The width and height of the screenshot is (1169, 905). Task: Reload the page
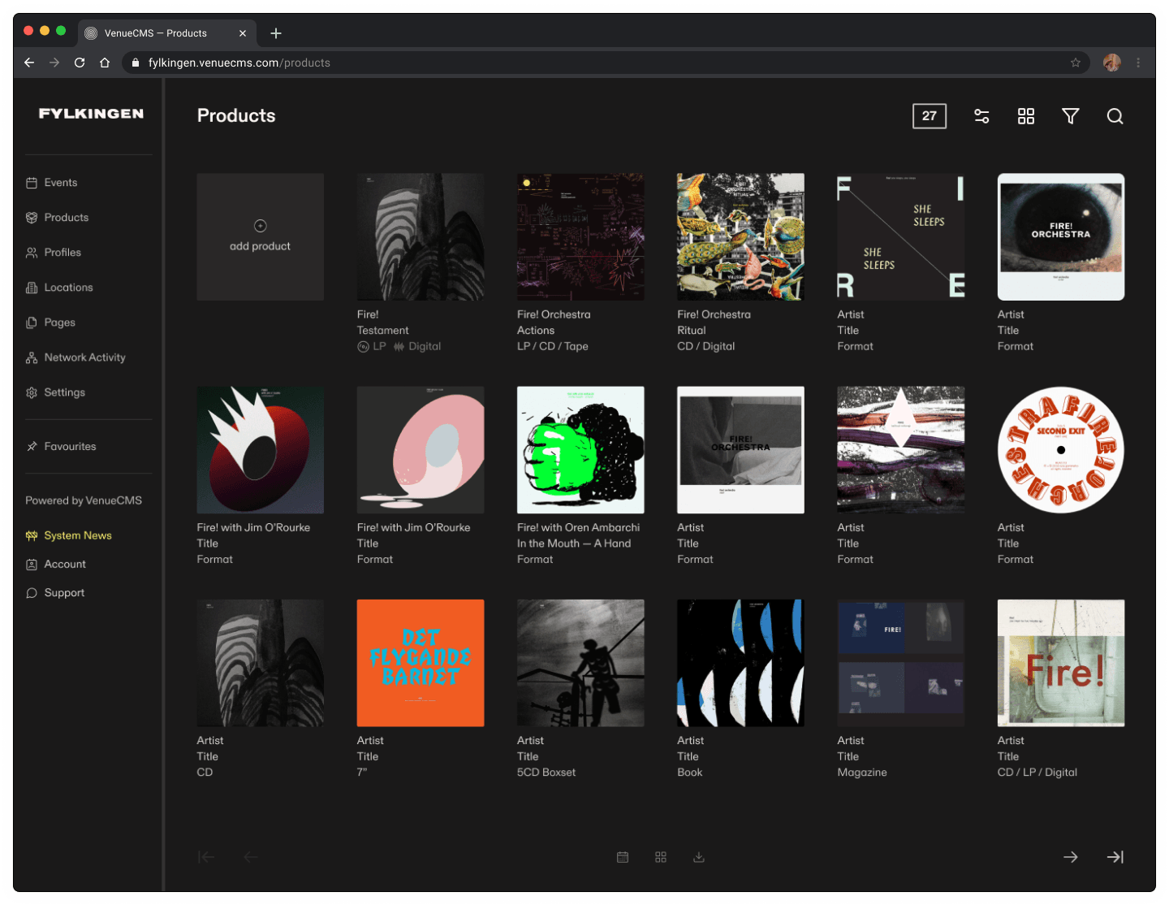point(80,63)
